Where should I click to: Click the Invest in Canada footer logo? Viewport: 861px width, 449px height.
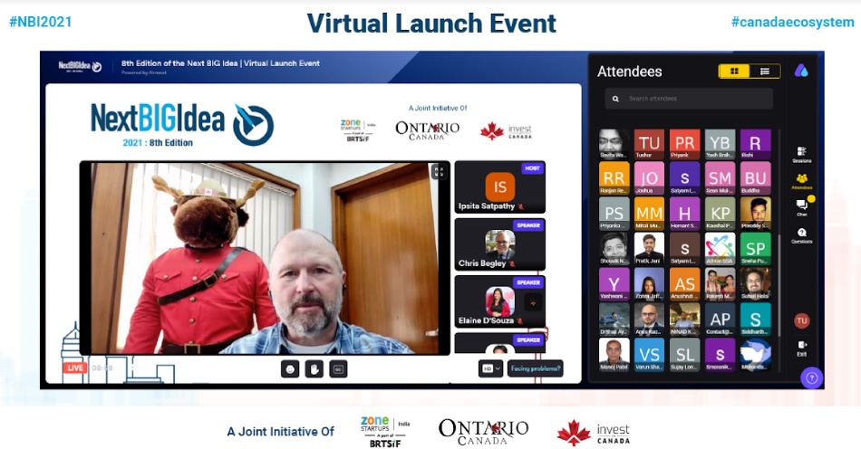pyautogui.click(x=593, y=433)
